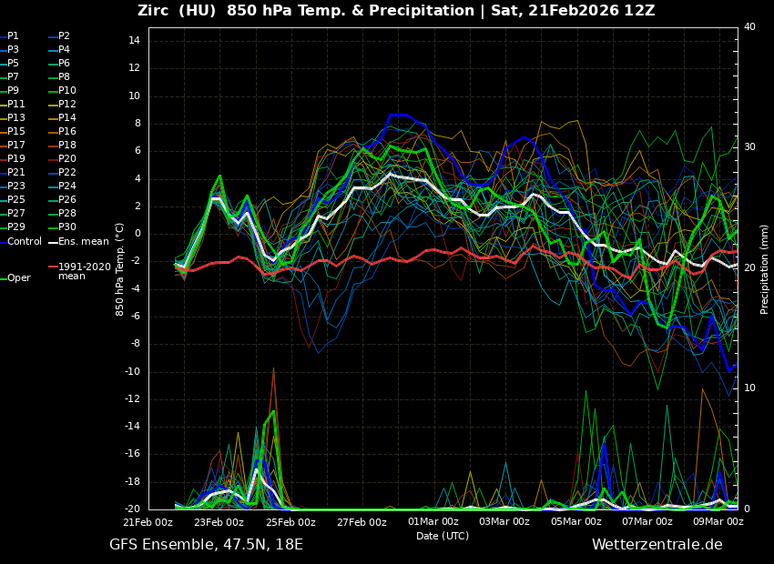Click the P1 legend entry
This screenshot has width=774, height=564.
coord(13,36)
